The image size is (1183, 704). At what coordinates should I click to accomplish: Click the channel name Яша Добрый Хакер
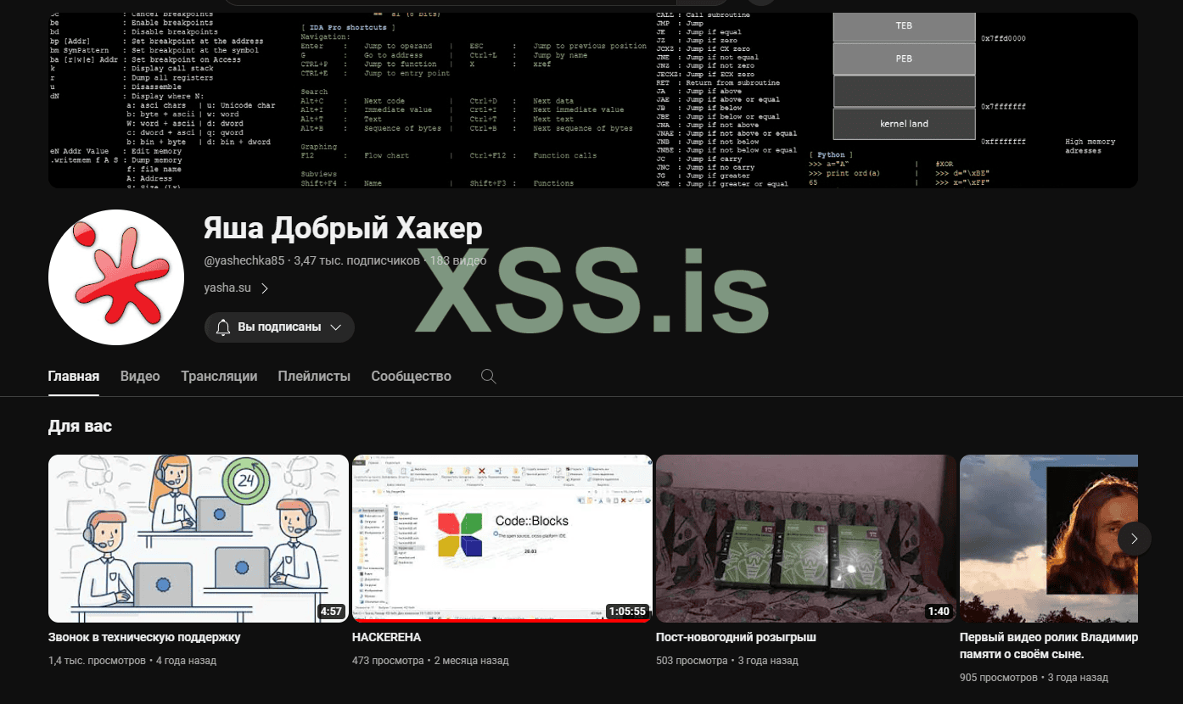343,228
